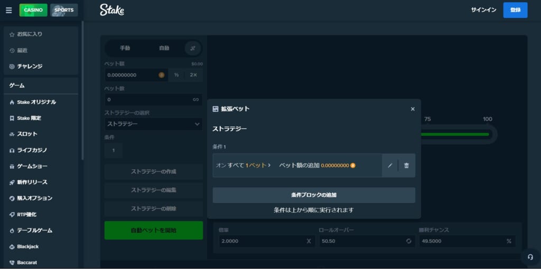This screenshot has width=541, height=269.
Task: Click star icon beside お気に入り
Action: pos(12,35)
